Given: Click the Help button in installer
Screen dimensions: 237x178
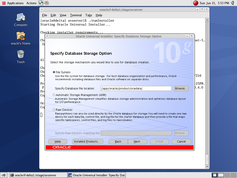Looking at the screenshot, I should click(x=58, y=142).
